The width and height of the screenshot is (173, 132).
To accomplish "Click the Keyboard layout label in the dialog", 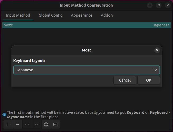I will [x=29, y=61].
